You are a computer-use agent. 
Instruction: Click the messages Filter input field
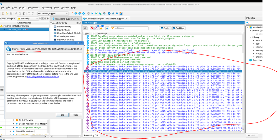pyautogui.click(x=130, y=28)
